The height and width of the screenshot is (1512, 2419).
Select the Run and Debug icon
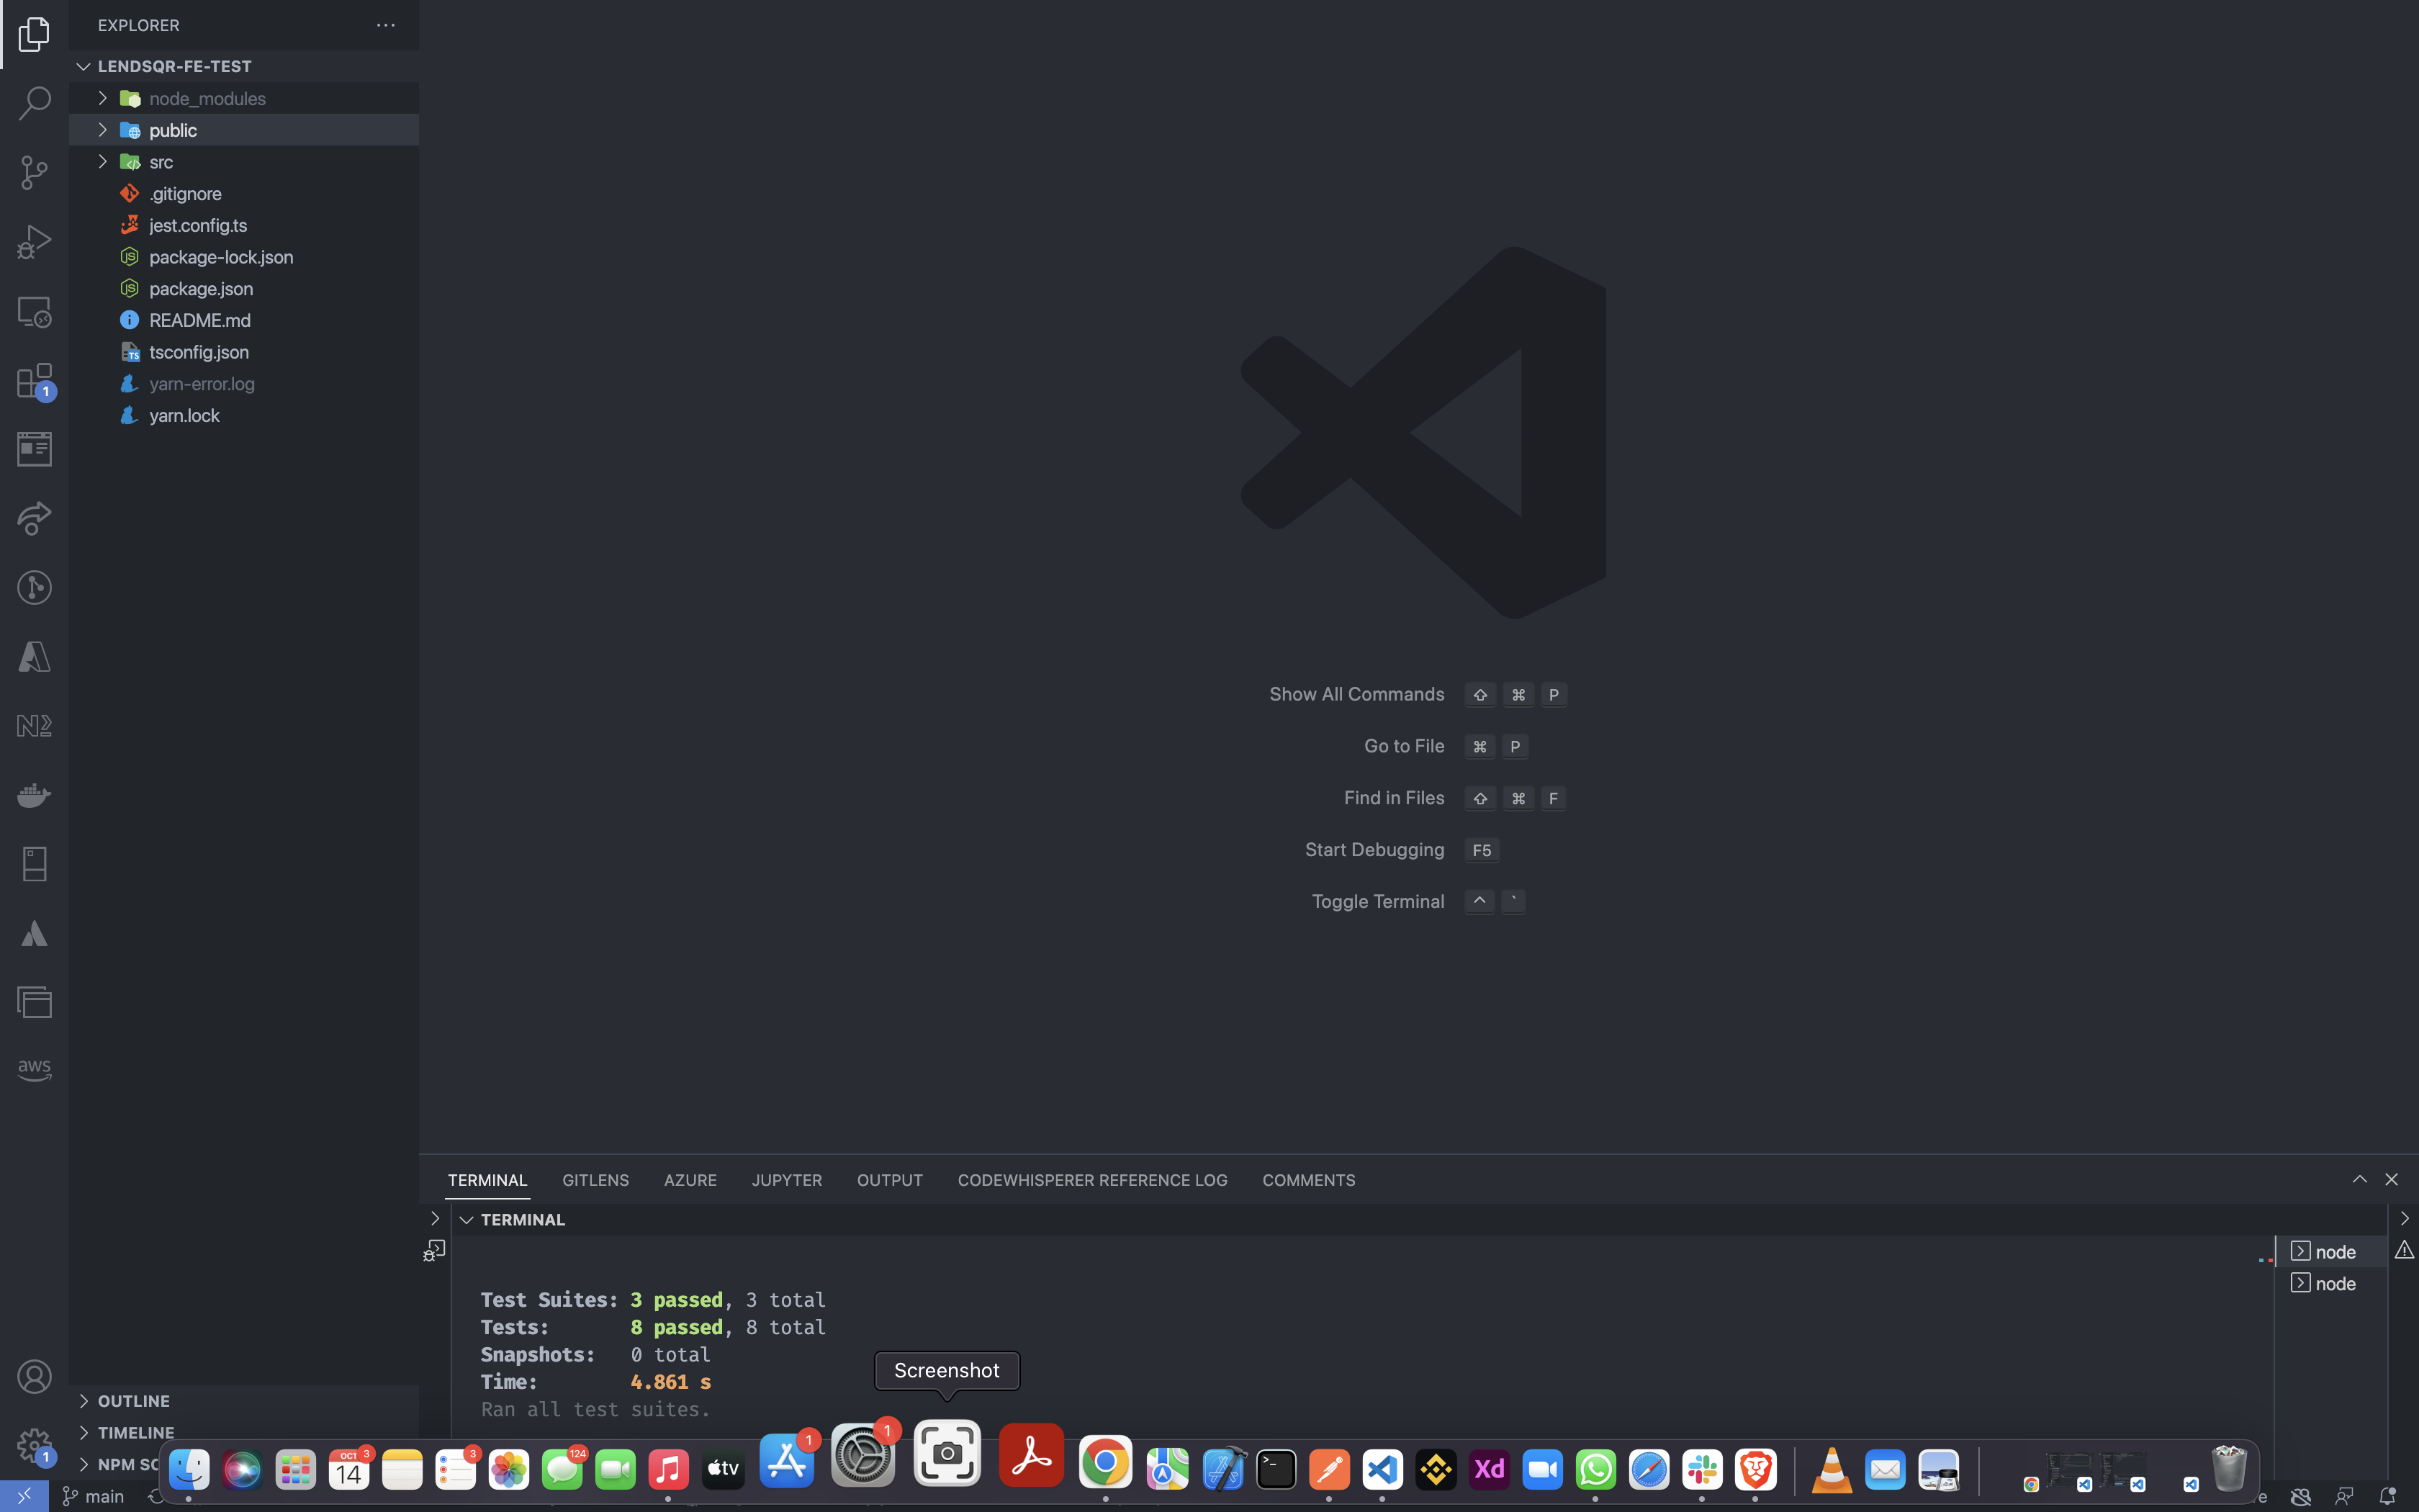(34, 241)
